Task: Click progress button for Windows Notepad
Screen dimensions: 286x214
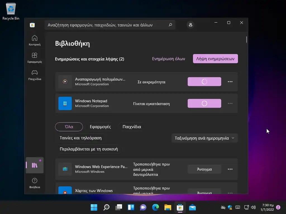Action: (204, 103)
